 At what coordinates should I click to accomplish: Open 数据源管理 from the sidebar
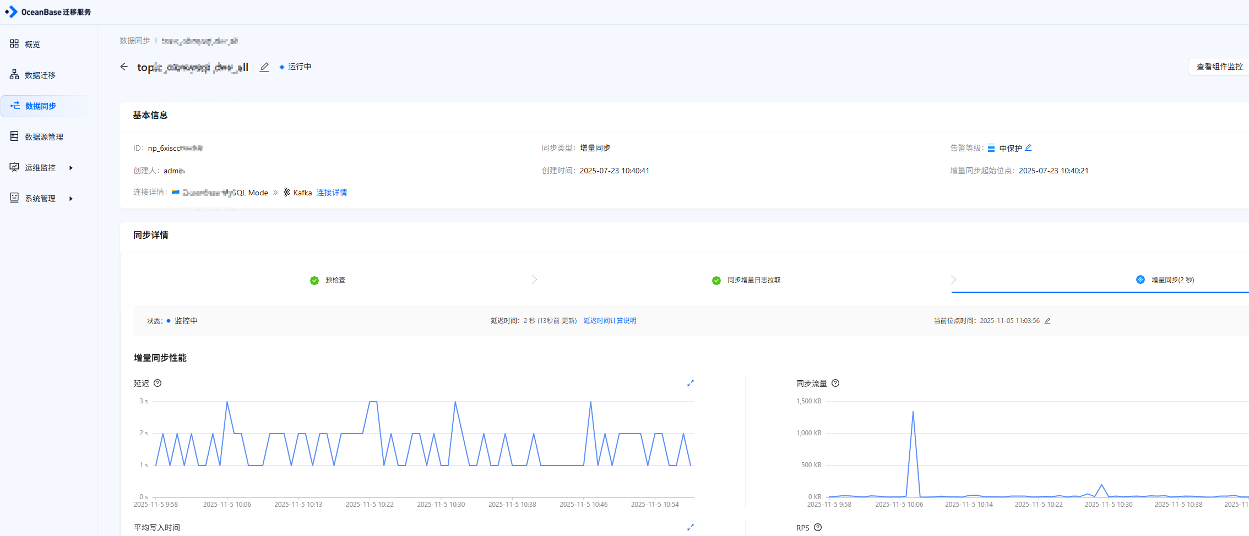pos(44,136)
